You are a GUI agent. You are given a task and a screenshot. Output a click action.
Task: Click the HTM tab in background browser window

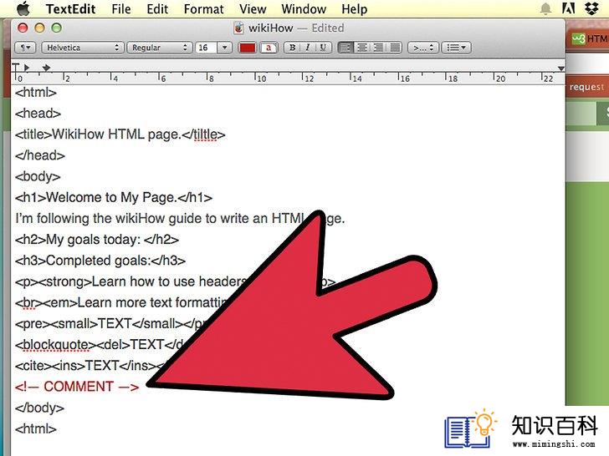pyautogui.click(x=590, y=38)
